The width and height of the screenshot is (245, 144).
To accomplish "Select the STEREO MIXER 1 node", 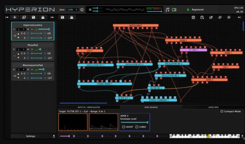I will 105,84.
